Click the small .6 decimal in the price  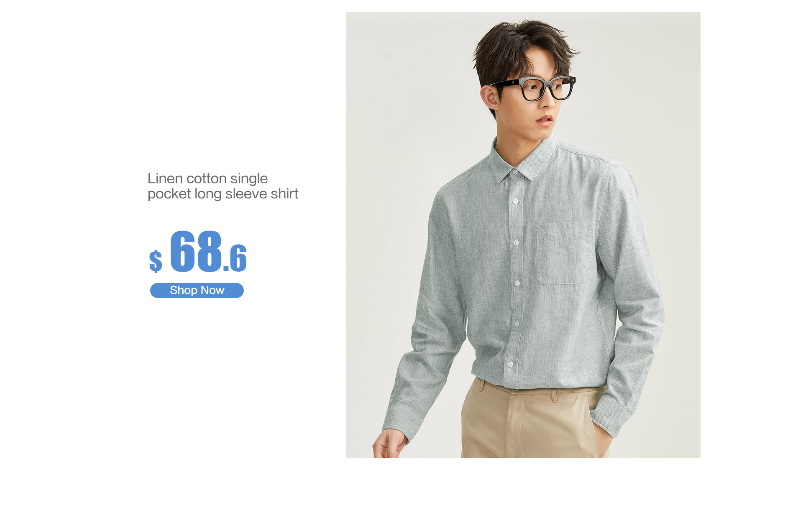235,258
